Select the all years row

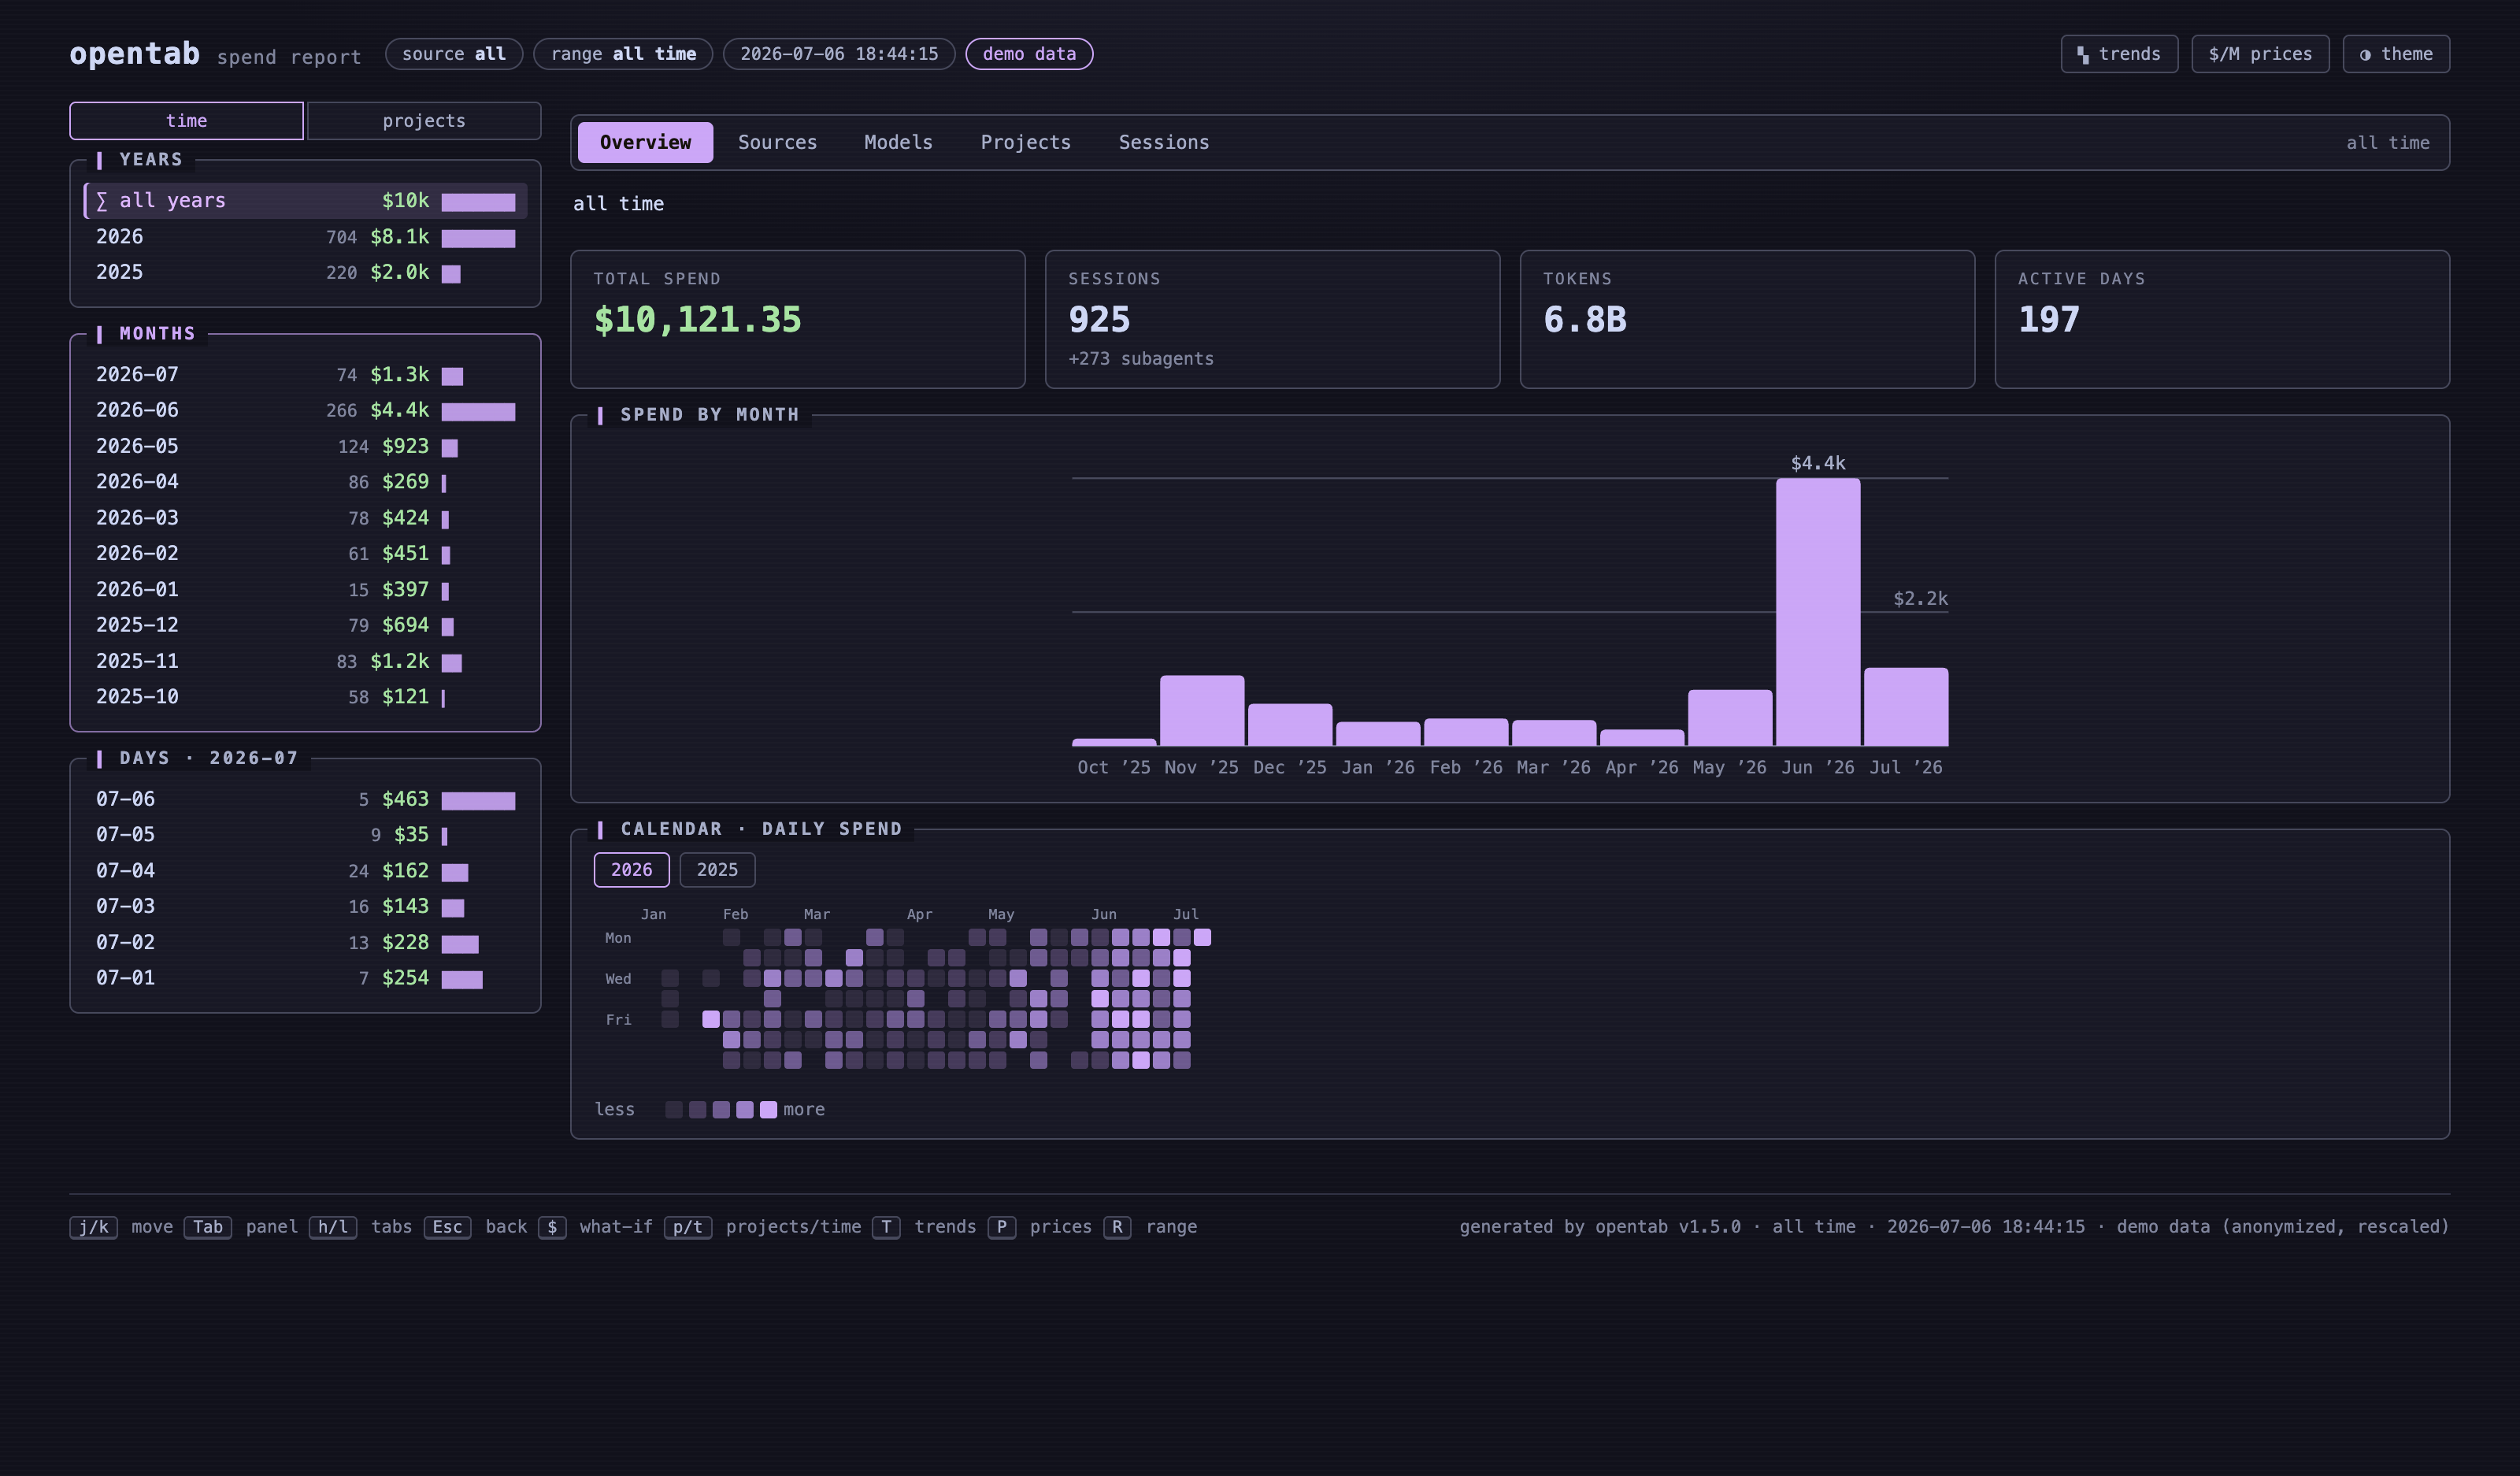(x=305, y=201)
